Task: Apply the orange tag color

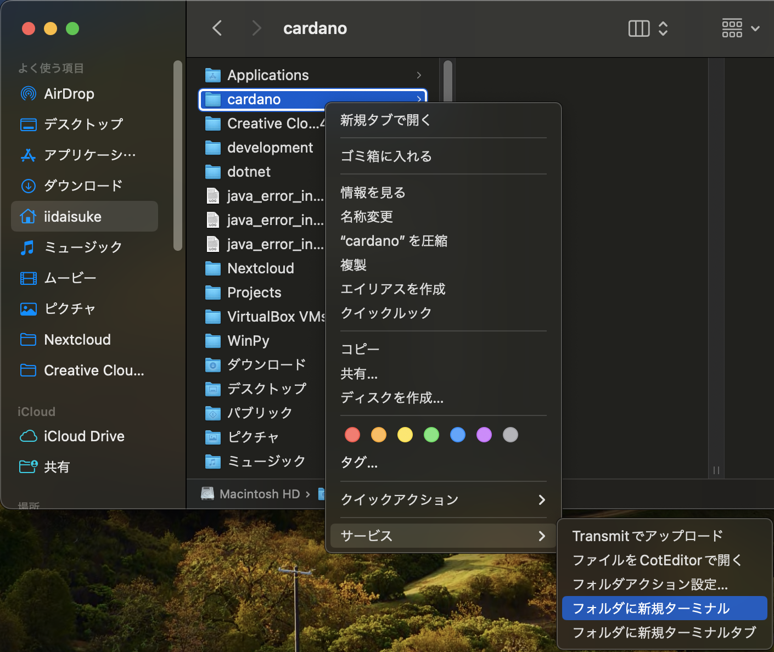Action: point(379,435)
